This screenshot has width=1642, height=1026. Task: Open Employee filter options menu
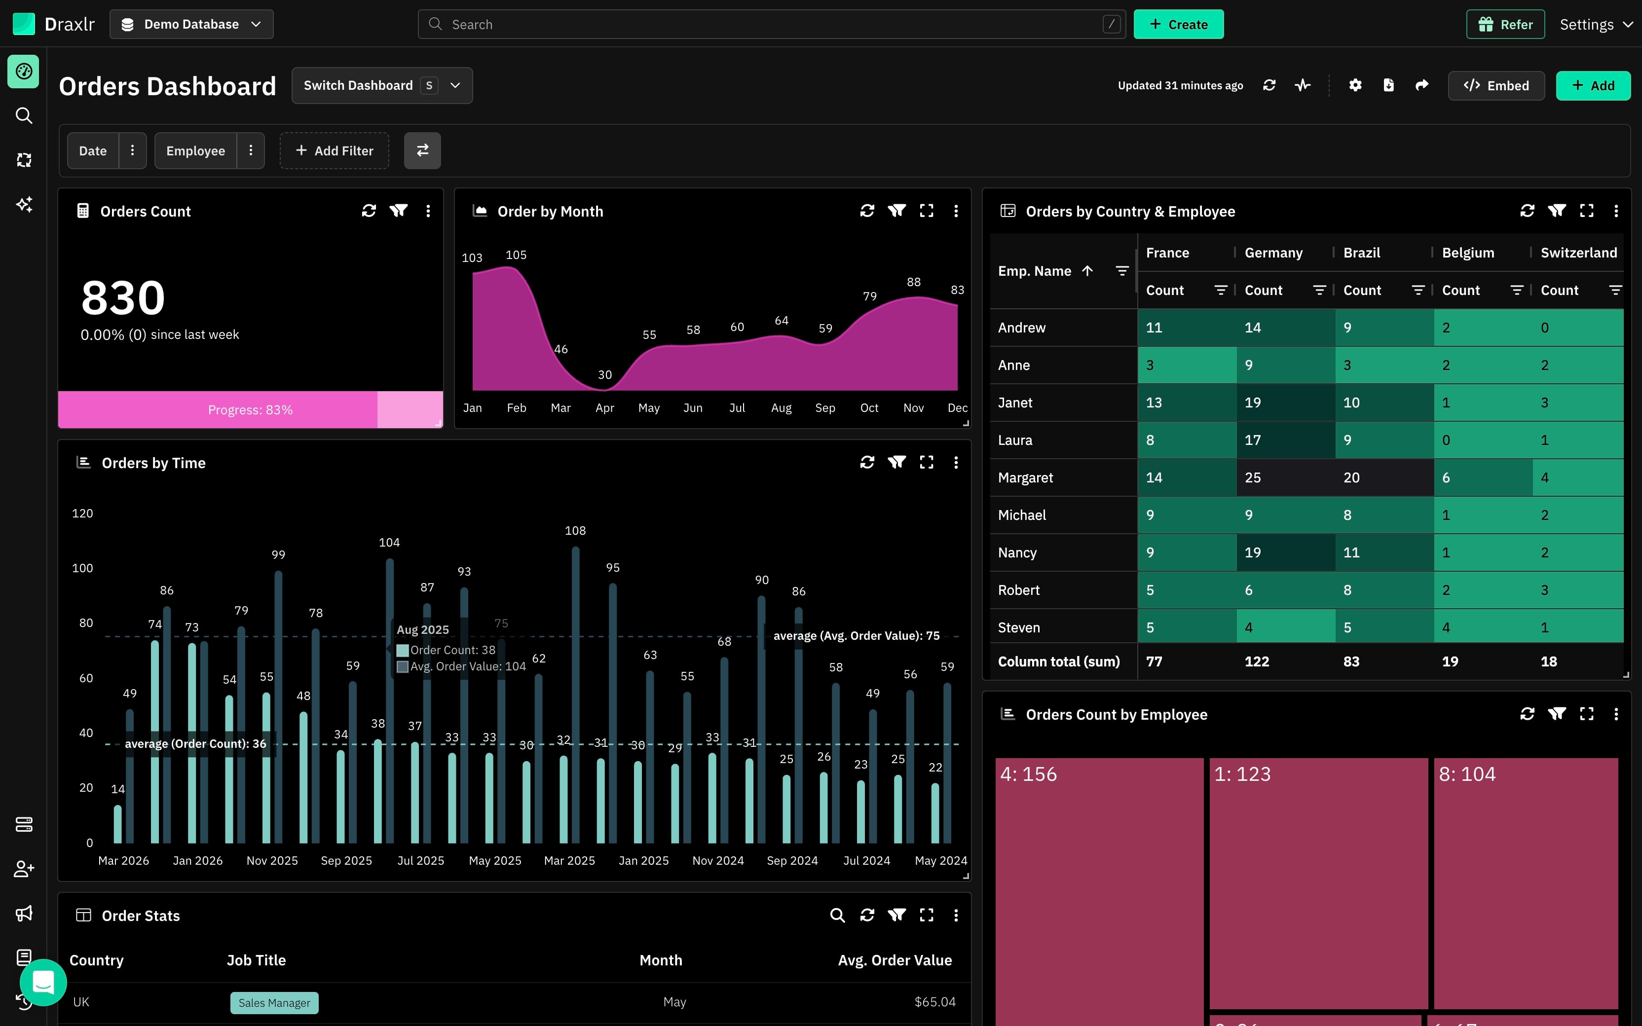[x=251, y=150]
